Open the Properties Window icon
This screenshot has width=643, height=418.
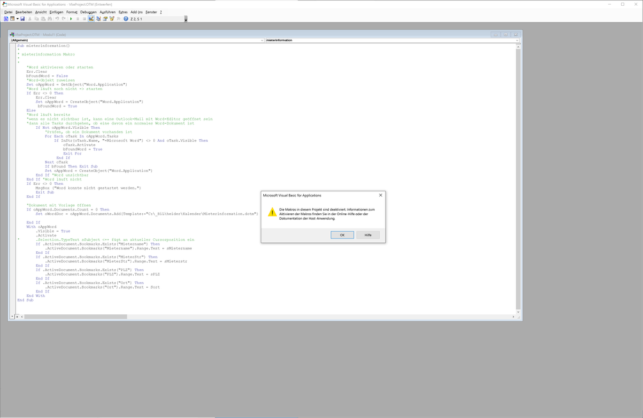pyautogui.click(x=105, y=19)
